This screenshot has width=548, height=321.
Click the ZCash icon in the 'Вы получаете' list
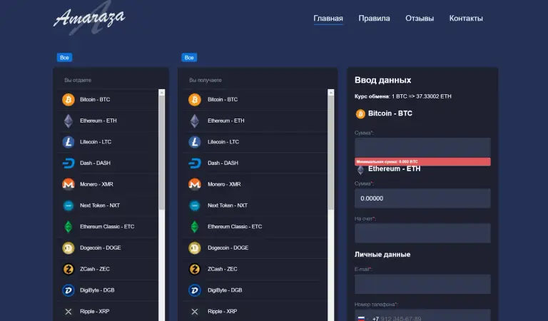coord(195,269)
